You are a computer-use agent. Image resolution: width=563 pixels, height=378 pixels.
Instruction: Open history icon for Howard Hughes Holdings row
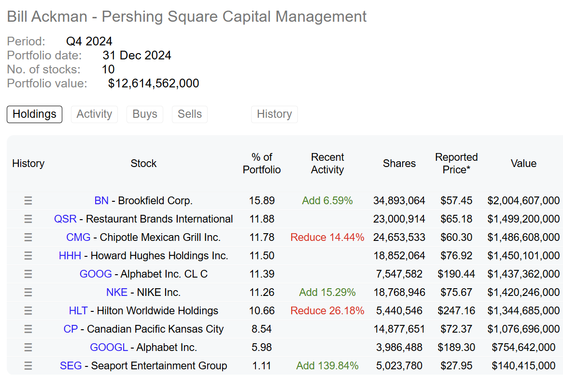click(28, 255)
